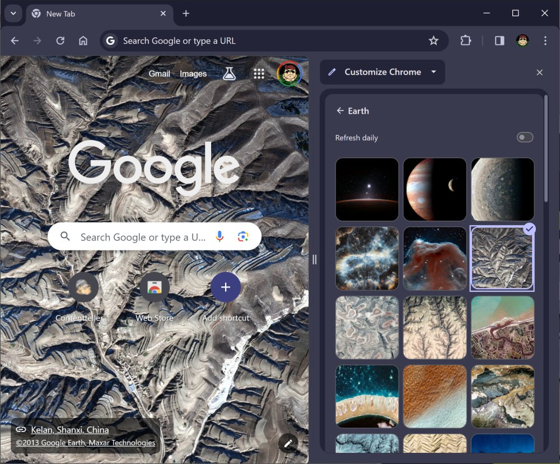
Task: Click the magnifier icon in search box
Action: (x=65, y=236)
